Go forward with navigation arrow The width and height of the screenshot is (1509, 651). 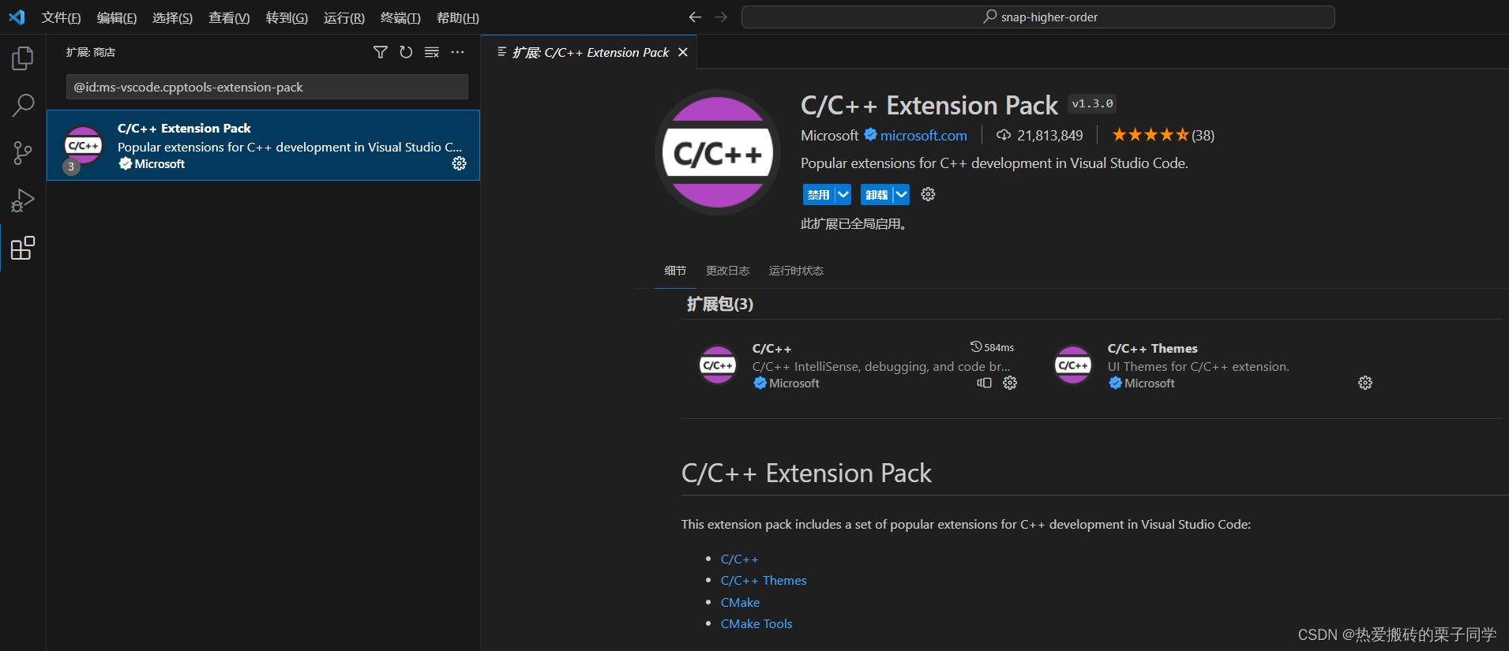click(x=721, y=17)
